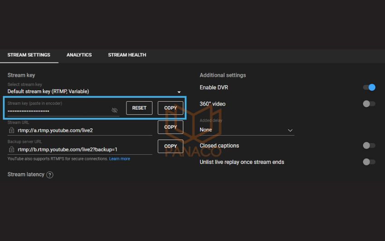Select the rtmp://a.rtmp.youtube.com/live2 URL field

80,130
